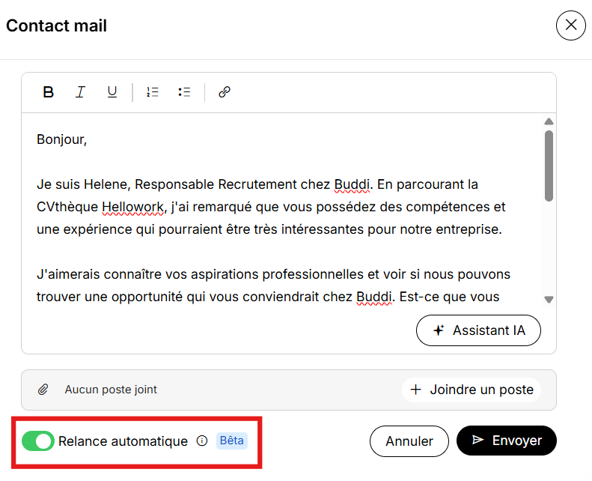The height and width of the screenshot is (481, 592).
Task: Click the 'Aucun poste joint' text
Action: pos(111,390)
